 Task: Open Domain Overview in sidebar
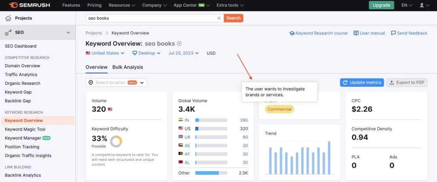23,66
